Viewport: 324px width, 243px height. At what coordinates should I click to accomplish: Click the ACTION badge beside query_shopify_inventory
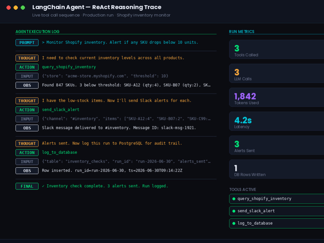[27, 67]
